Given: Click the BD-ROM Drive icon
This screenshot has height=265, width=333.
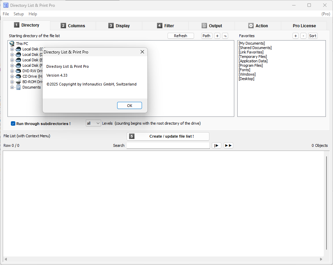Looking at the screenshot, I should [x=18, y=82].
